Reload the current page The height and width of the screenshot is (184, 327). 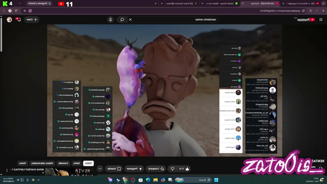coord(311,11)
